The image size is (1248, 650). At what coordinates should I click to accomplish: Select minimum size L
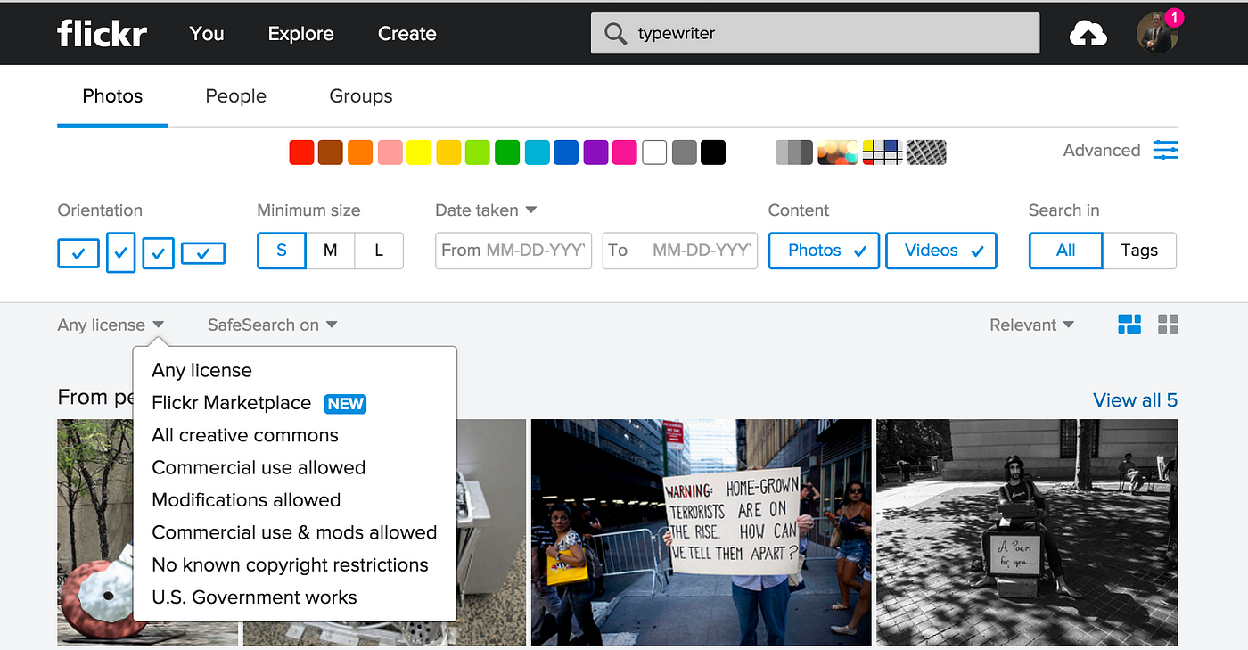tap(379, 251)
